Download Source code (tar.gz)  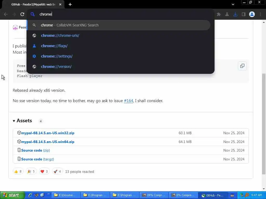pyautogui.click(x=37, y=159)
